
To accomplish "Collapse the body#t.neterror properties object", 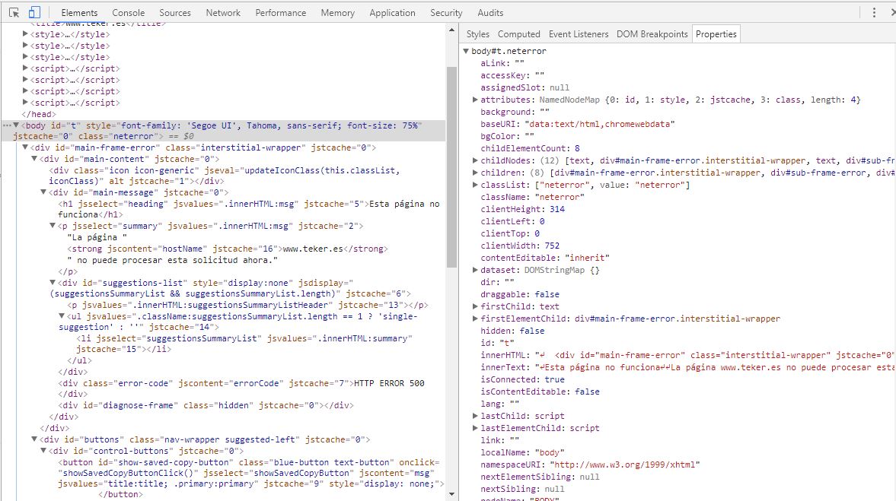I will tap(466, 51).
